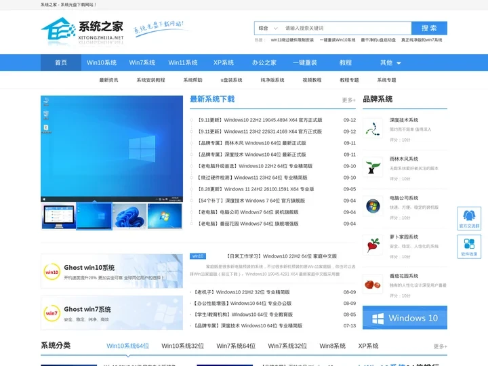Open the 视频教程 sub-navigation link

[312, 80]
